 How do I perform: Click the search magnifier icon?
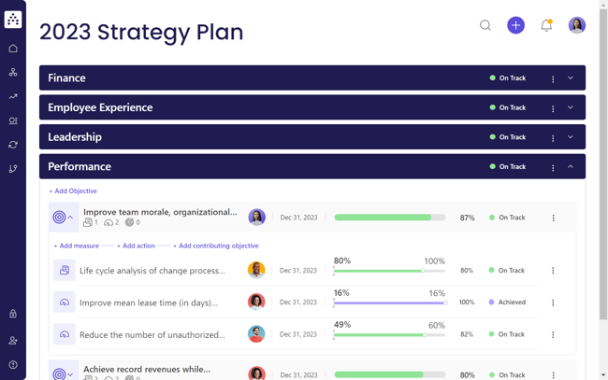tap(485, 25)
